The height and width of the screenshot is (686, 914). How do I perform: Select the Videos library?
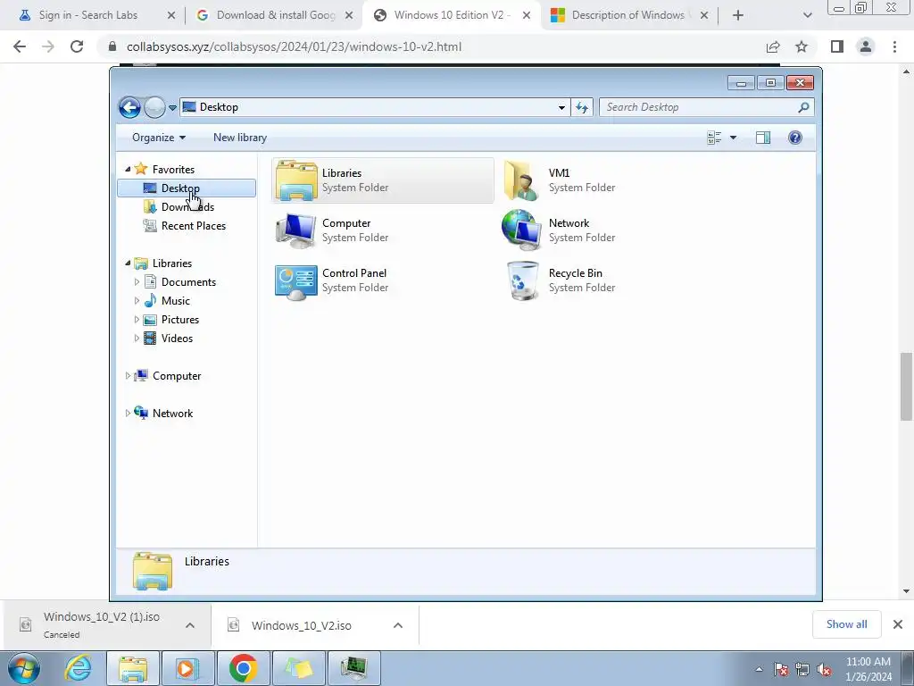pos(177,339)
